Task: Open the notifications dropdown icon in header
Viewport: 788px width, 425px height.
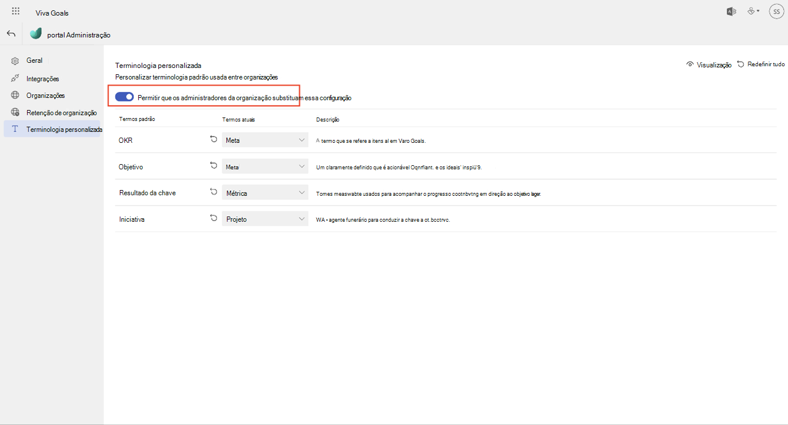Action: click(x=755, y=12)
